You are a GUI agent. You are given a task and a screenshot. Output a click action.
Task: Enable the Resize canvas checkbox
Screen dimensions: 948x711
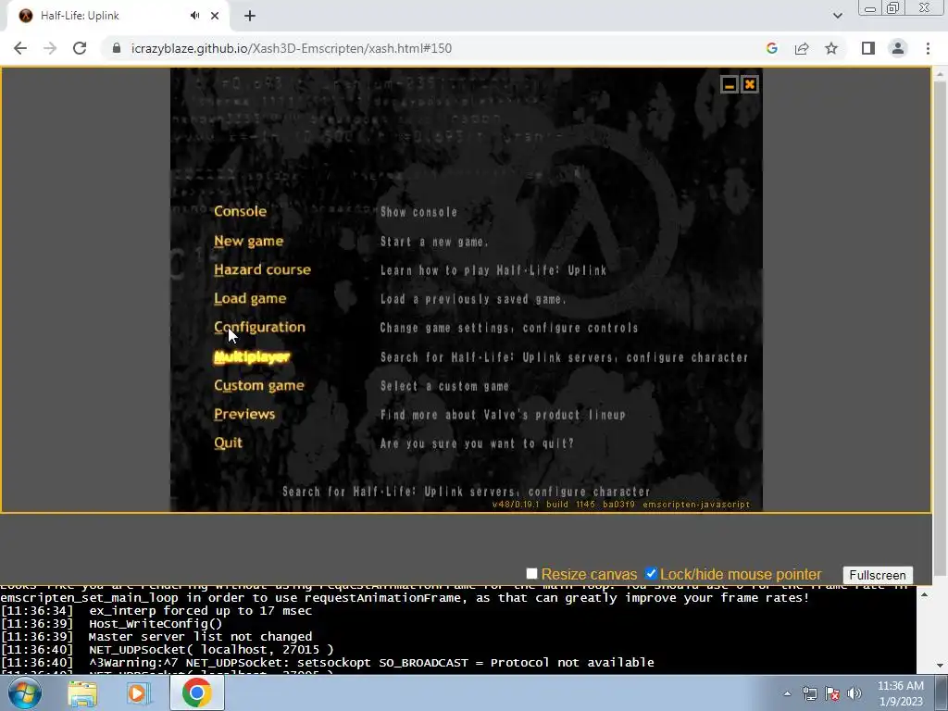[531, 573]
